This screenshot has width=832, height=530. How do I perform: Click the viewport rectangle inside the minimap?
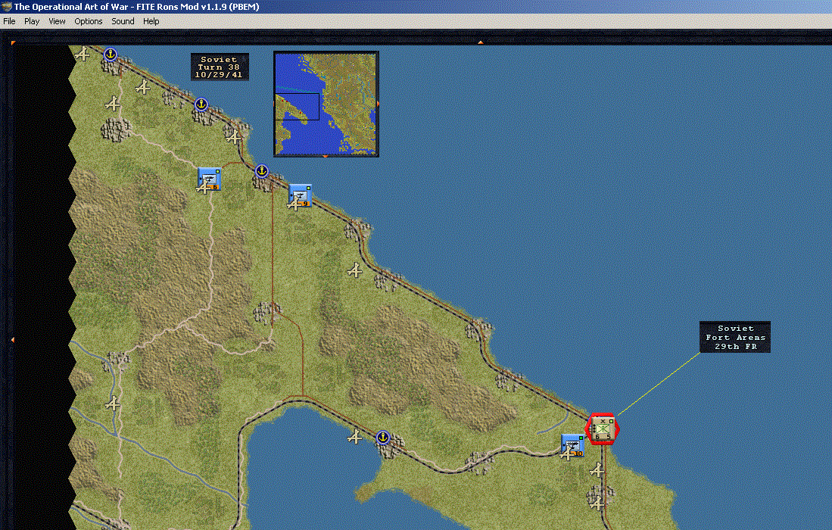pos(297,107)
